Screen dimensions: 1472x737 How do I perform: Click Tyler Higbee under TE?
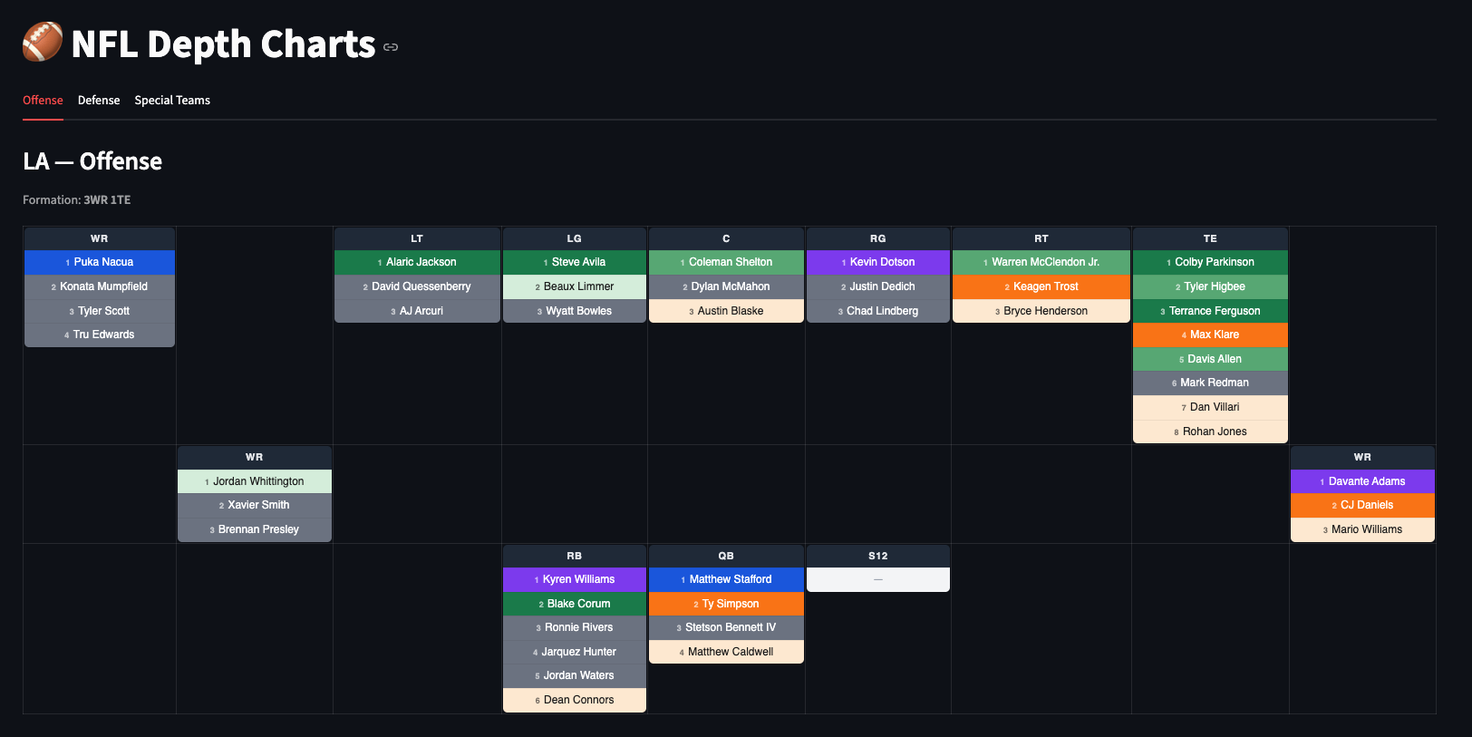(1210, 286)
